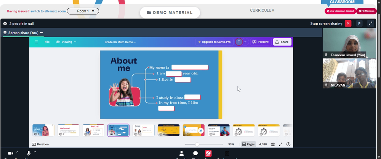
Task: Click 'In my free time, I like' blank box
Action: [166, 109]
